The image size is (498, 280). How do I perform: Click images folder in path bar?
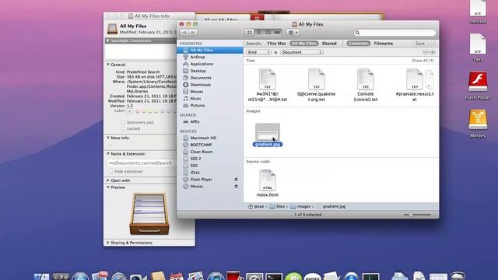tap(301, 206)
